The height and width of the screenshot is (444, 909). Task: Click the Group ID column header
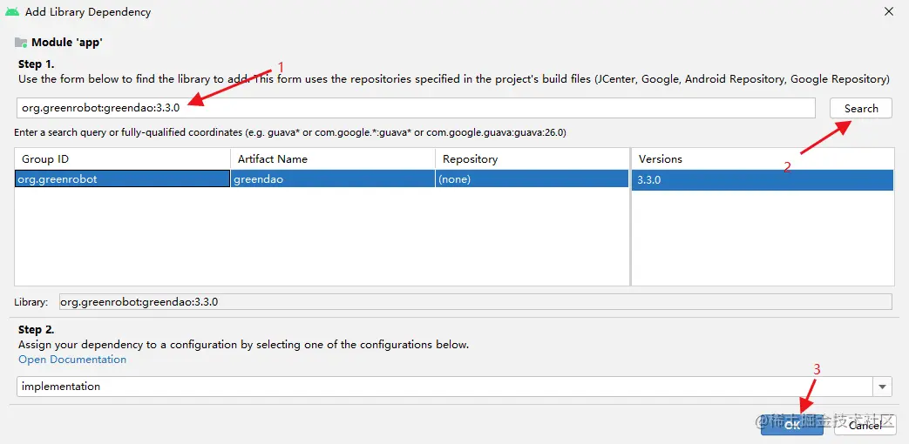tap(122, 158)
